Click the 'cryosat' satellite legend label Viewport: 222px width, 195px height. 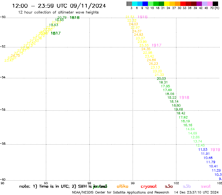pos(149,187)
